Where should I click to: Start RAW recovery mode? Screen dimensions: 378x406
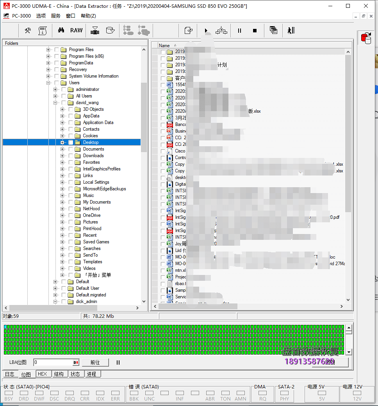click(77, 30)
